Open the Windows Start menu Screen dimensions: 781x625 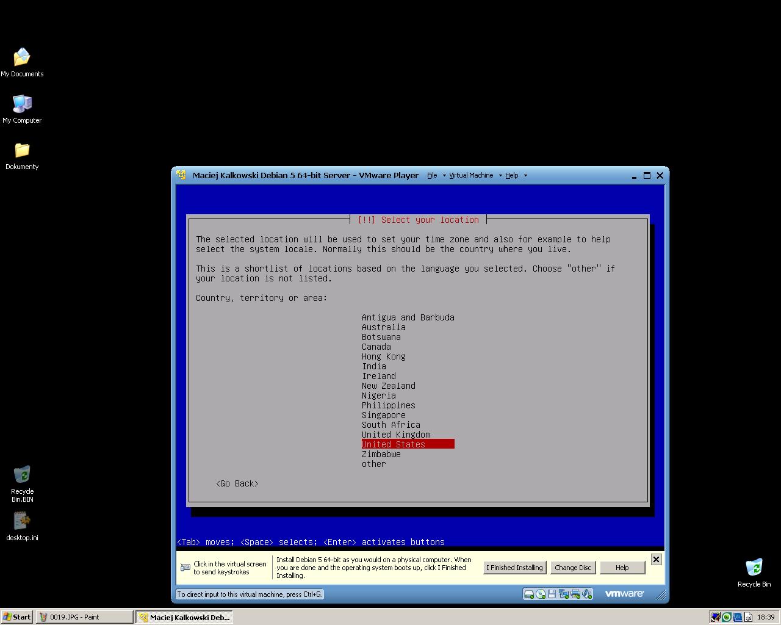point(17,617)
